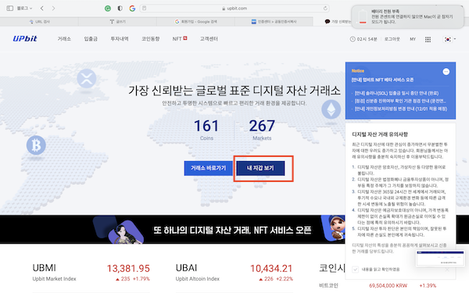This screenshot has height=293, width=469.
Task: Open the 코인동향 menu
Action: tap(150, 39)
